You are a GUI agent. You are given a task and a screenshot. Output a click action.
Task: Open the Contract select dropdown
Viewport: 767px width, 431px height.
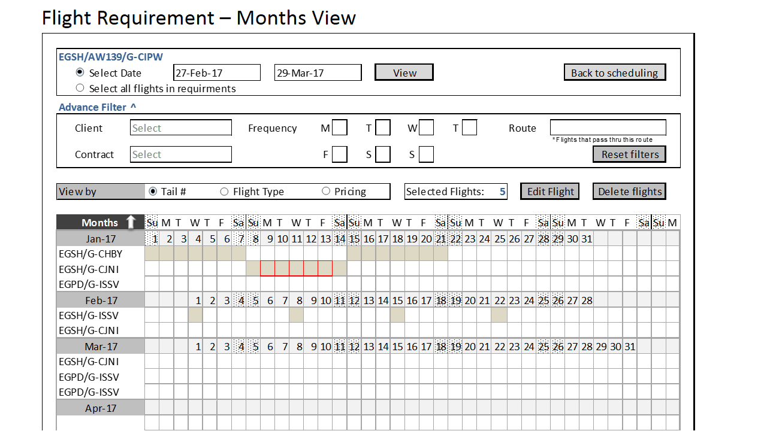pyautogui.click(x=180, y=154)
